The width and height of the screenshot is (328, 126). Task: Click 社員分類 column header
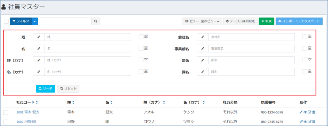click(230, 102)
